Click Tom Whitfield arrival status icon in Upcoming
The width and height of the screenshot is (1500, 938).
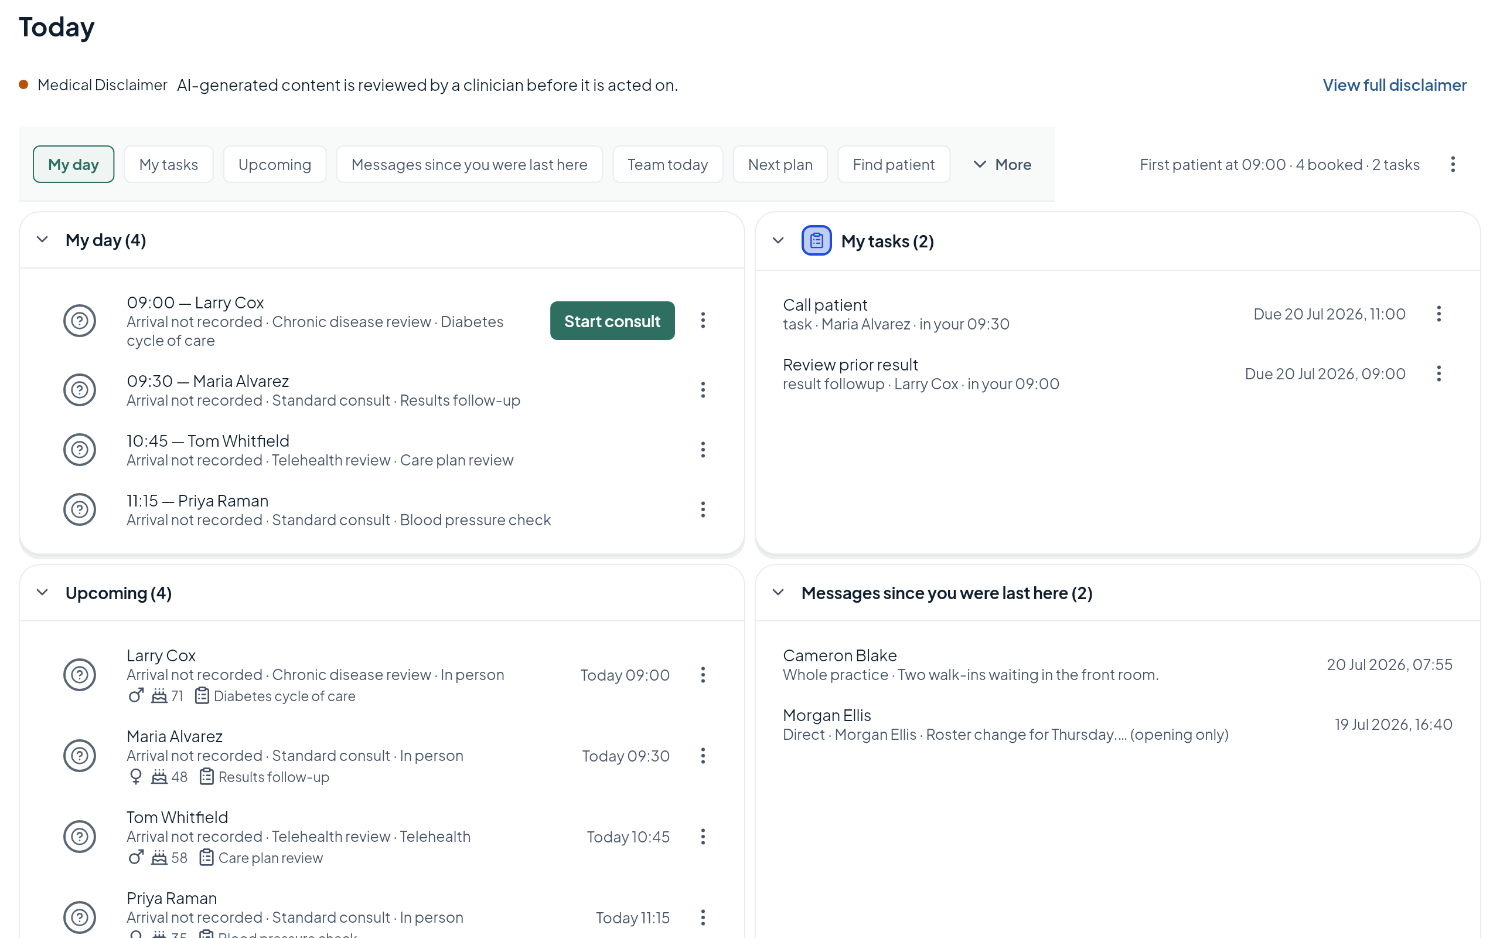pyautogui.click(x=79, y=836)
